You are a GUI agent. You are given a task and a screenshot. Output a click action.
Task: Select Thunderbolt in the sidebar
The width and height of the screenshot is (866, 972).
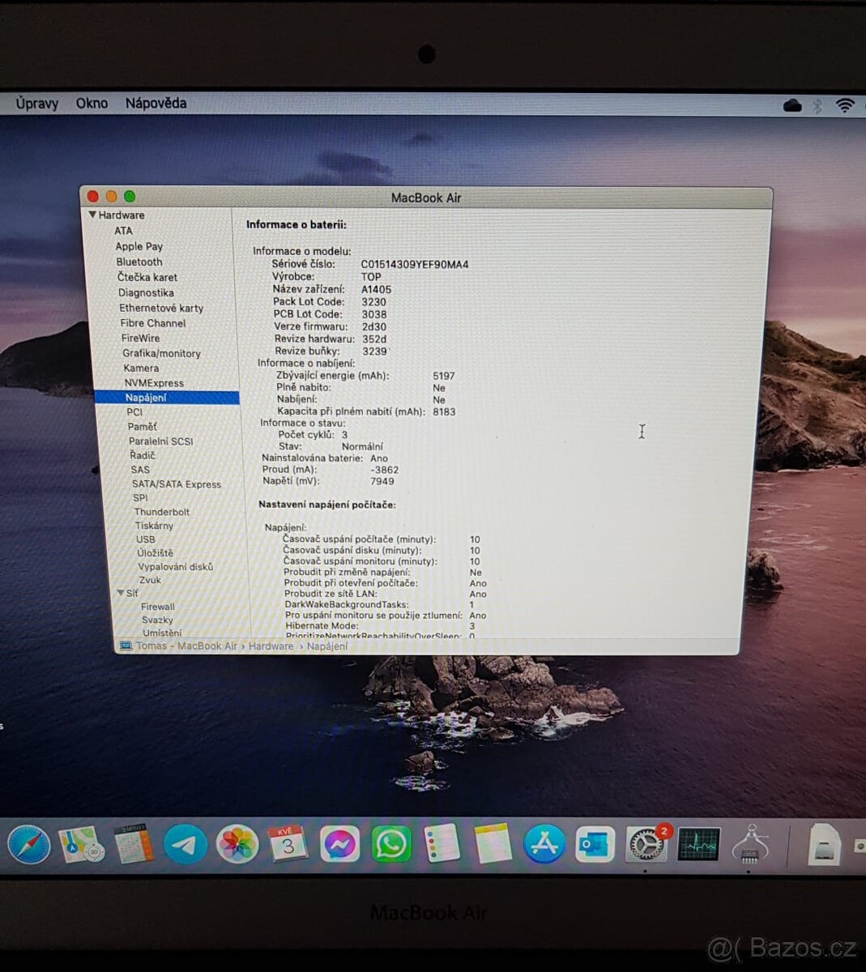tap(162, 511)
